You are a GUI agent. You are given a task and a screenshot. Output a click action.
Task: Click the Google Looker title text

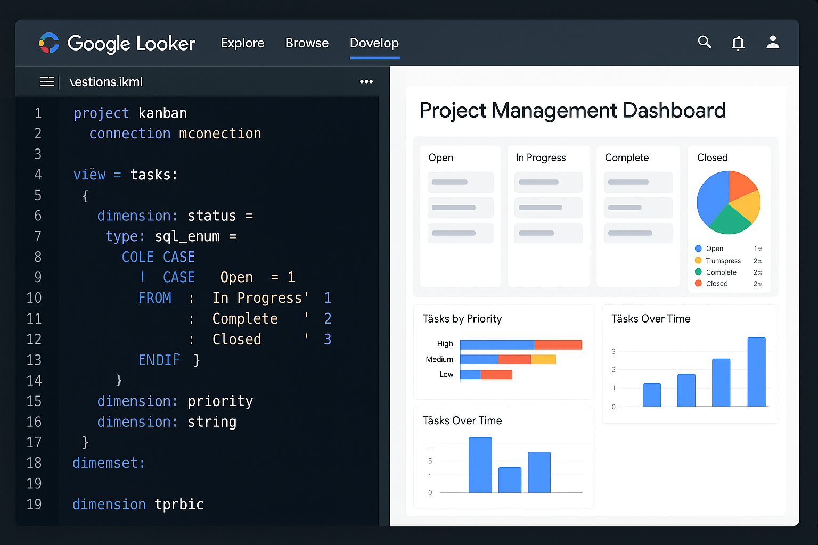[x=132, y=44]
